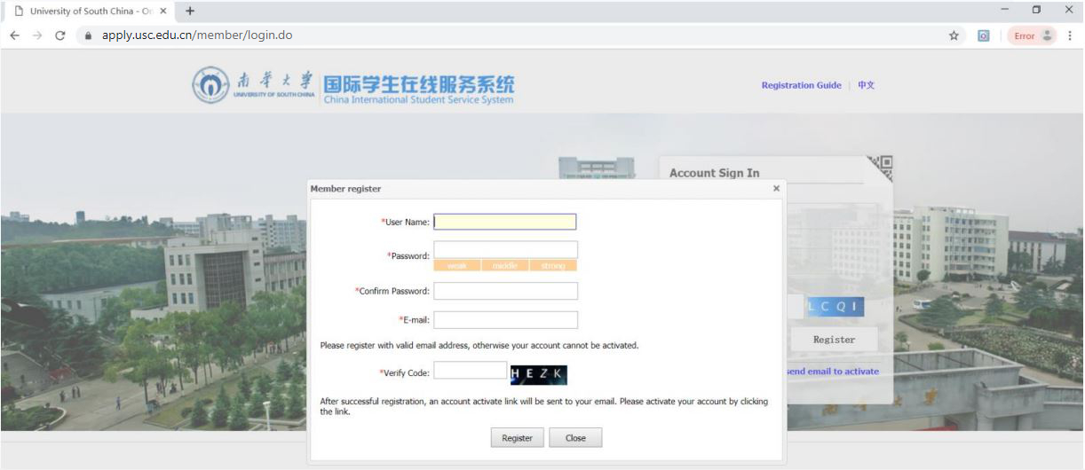The width and height of the screenshot is (1085, 470).
Task: Focus the User Name field
Action: pyautogui.click(x=504, y=222)
